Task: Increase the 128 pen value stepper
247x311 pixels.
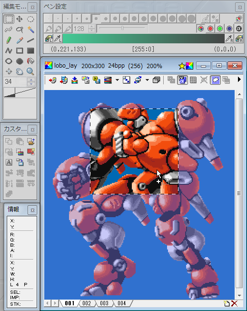Action: (91, 27)
